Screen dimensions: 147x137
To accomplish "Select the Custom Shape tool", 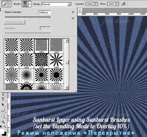I will (3, 110).
